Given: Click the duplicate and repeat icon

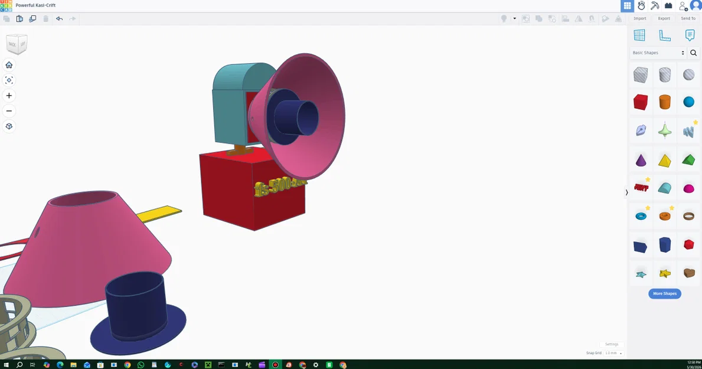Looking at the screenshot, I should pos(32,19).
